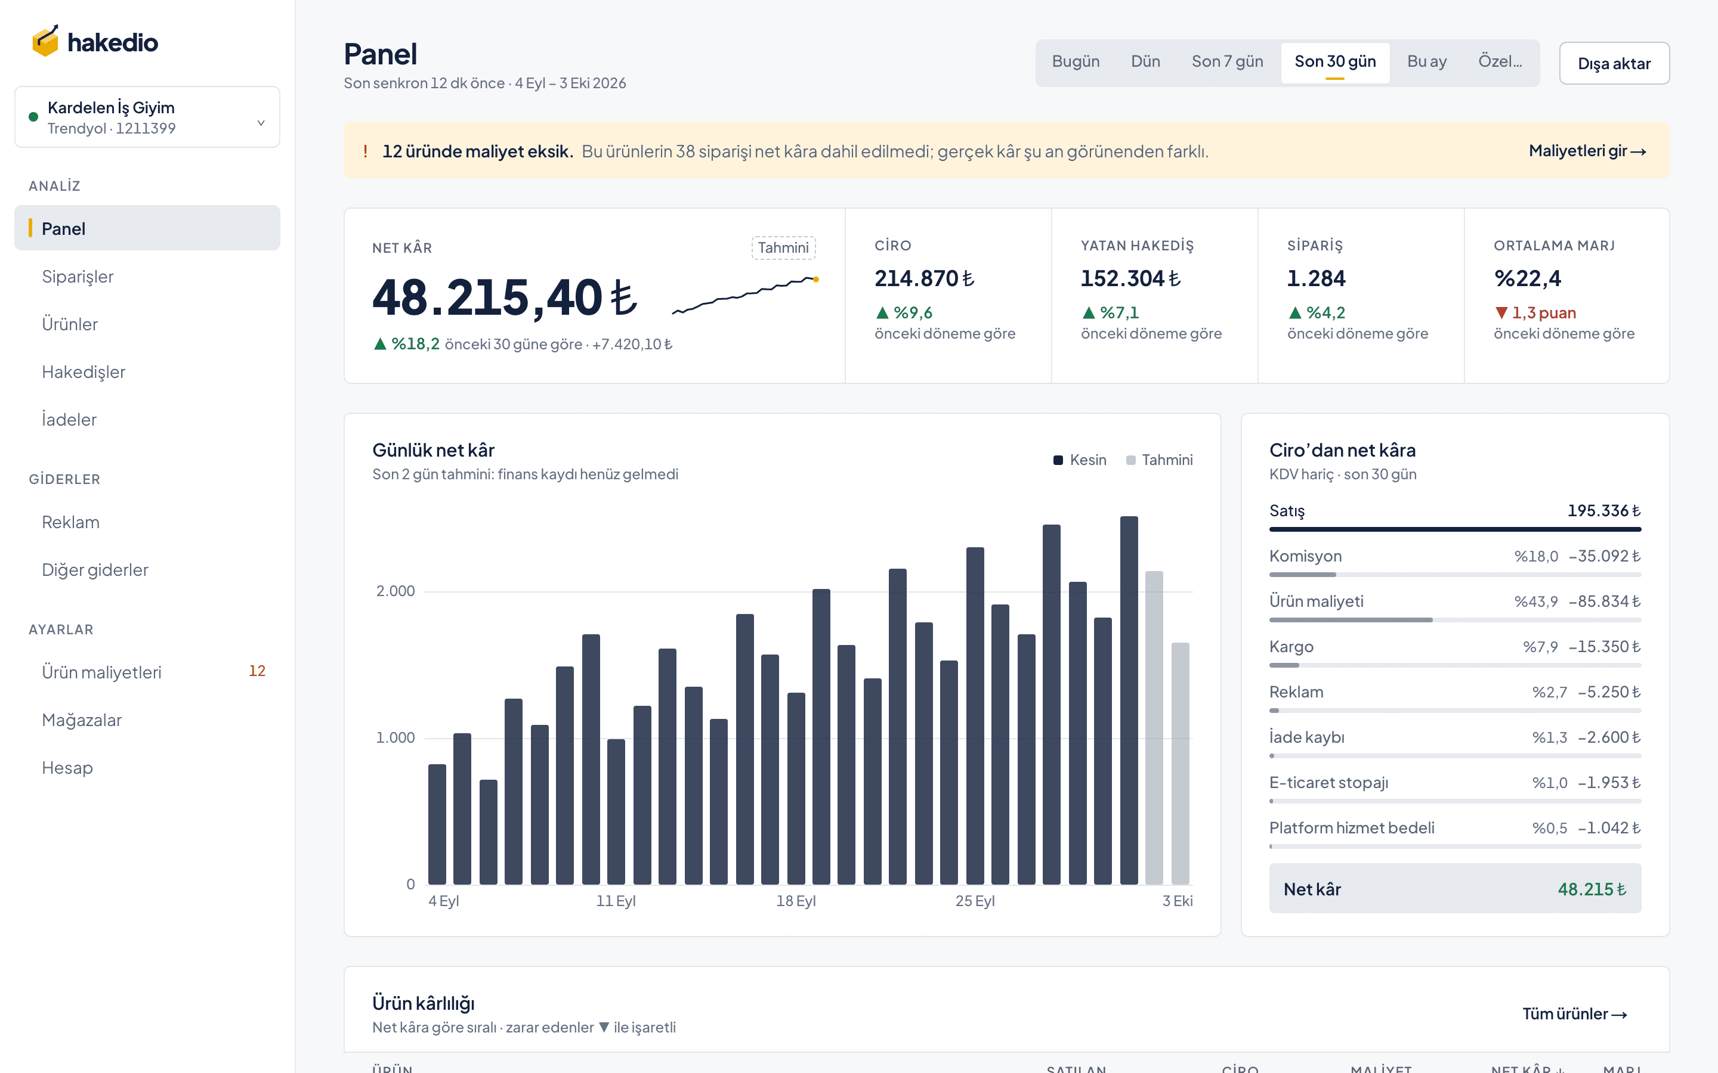The width and height of the screenshot is (1718, 1073).
Task: Click the Dışa aktar button
Action: [1614, 63]
